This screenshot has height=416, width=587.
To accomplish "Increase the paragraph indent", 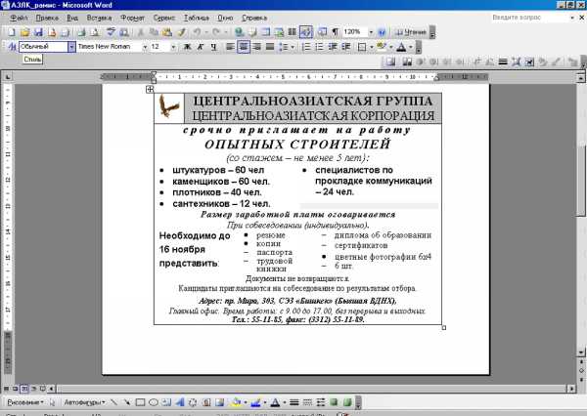I will pos(346,47).
